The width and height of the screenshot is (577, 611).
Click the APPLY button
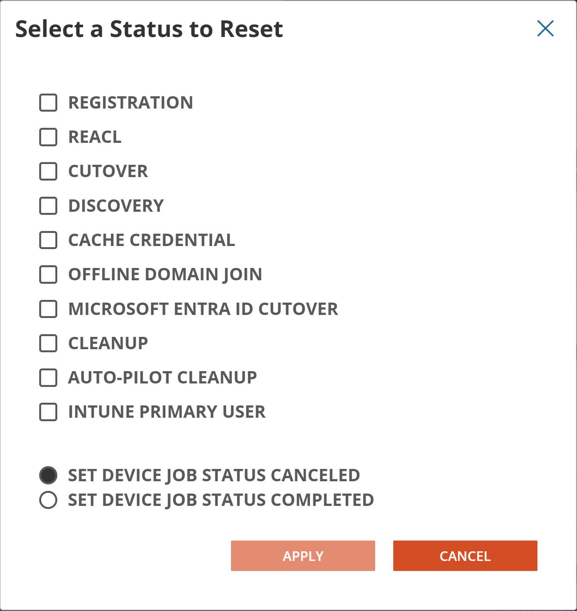click(x=303, y=556)
